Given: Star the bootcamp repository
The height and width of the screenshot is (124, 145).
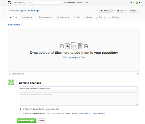Looking at the screenshot, I should coord(120,11).
